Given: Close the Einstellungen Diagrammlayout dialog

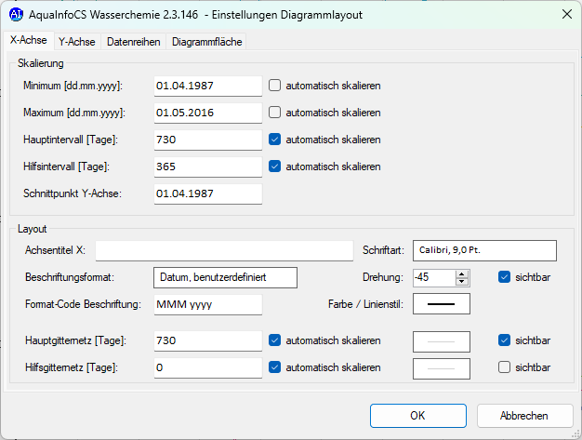Looking at the screenshot, I should click(x=566, y=15).
